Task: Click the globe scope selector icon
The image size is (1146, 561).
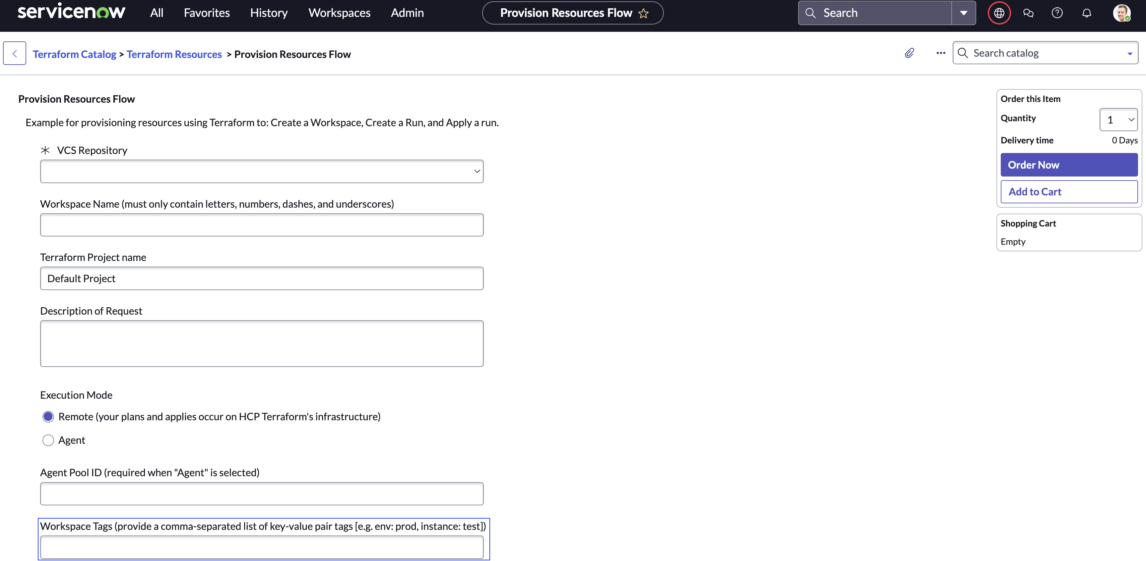Action: [x=999, y=13]
